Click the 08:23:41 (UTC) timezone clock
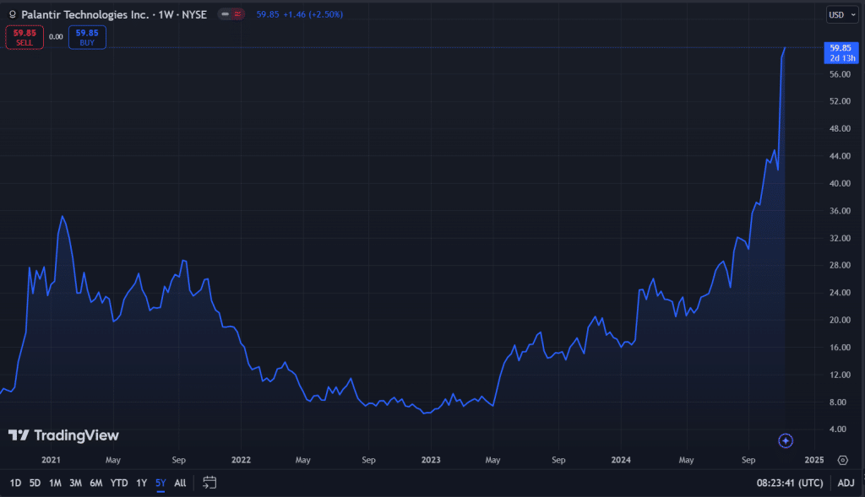The image size is (865, 497). coord(790,483)
